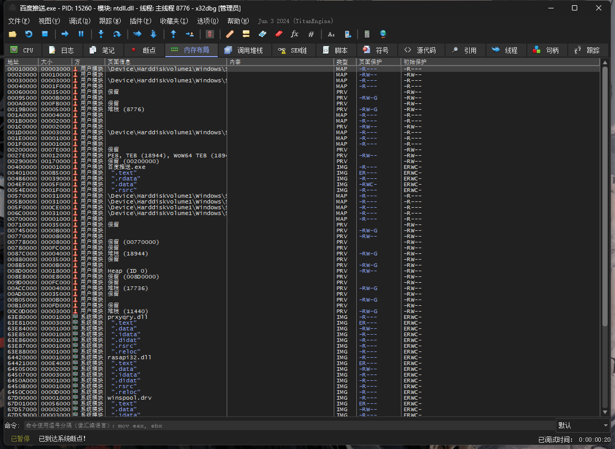Switch to the 句柄 tab
Viewport: 615px width, 449px height.
point(547,50)
